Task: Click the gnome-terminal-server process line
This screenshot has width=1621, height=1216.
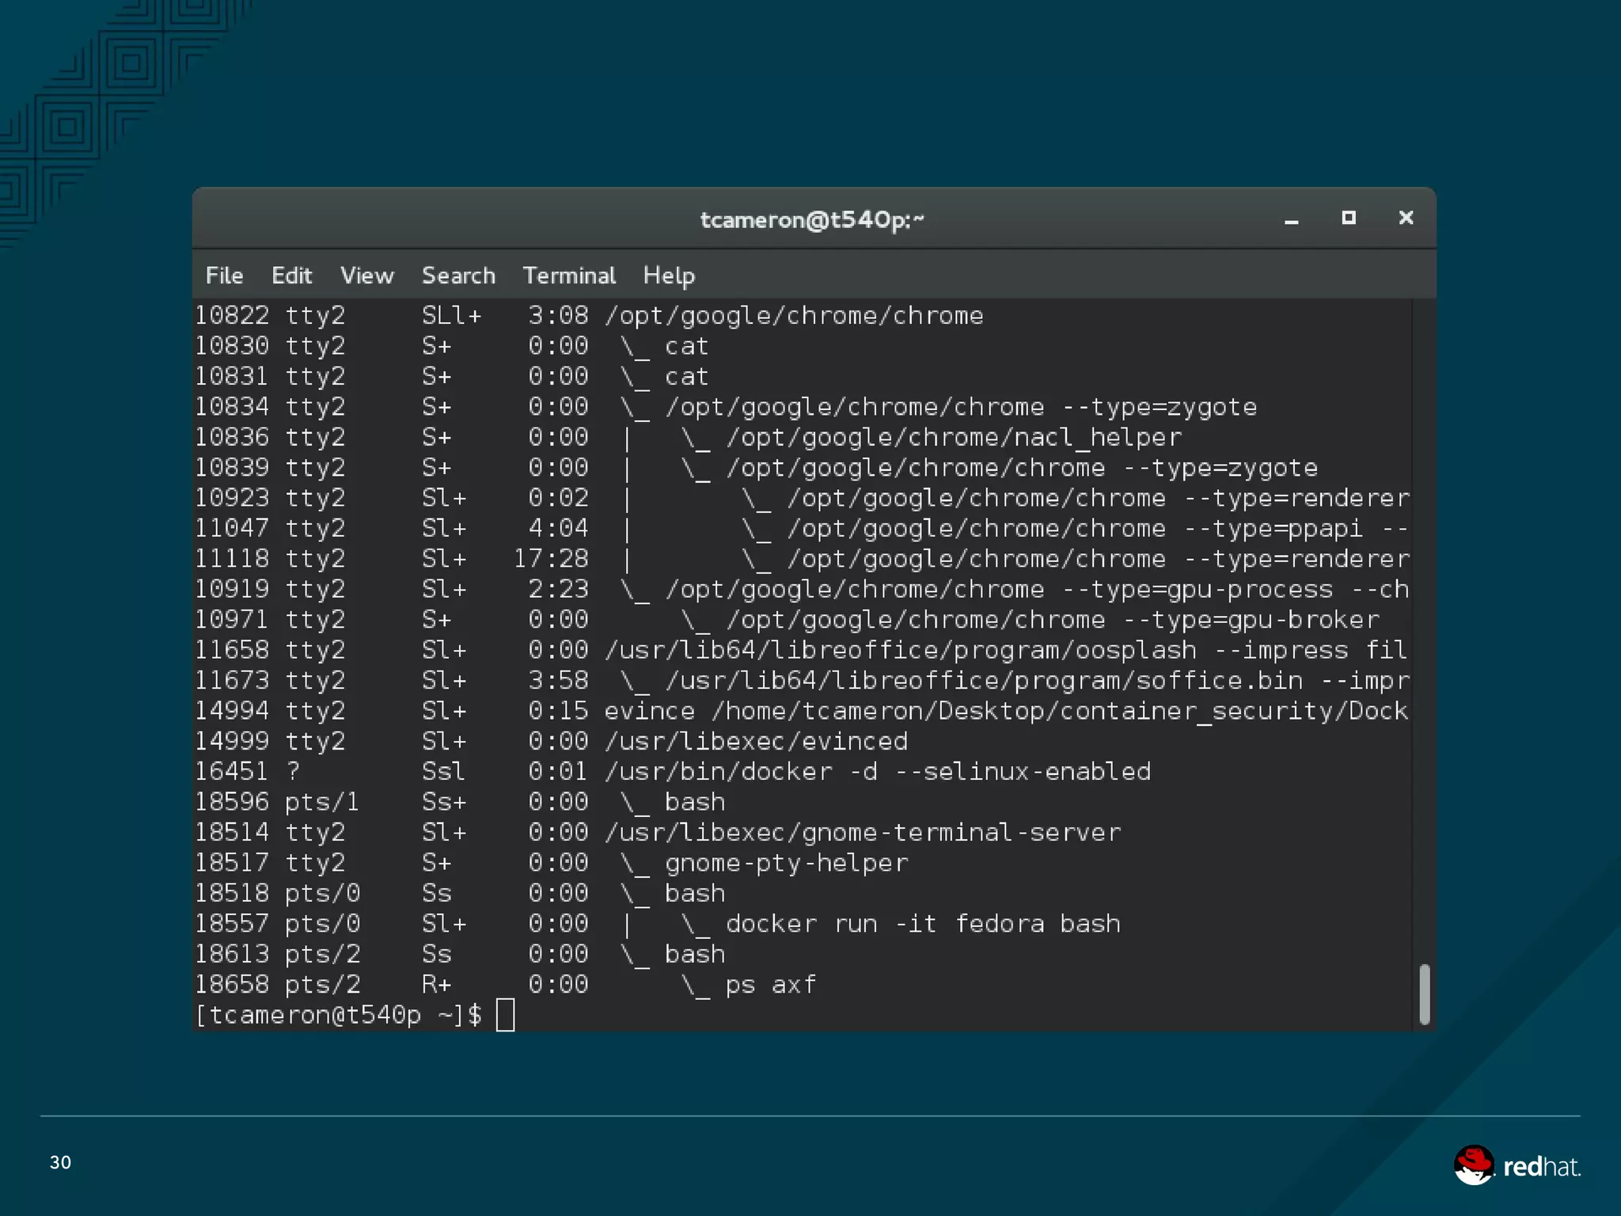Action: [x=863, y=833]
